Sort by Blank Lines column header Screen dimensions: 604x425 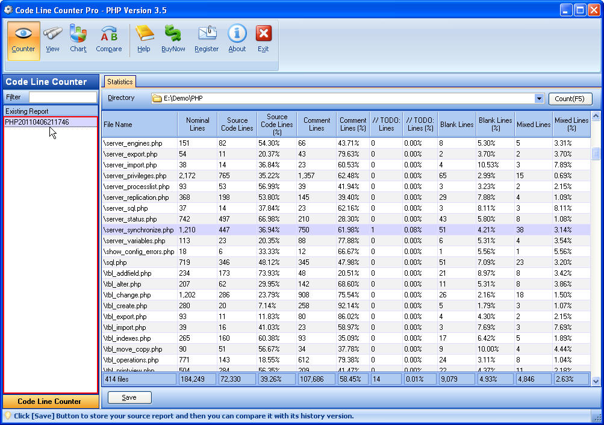457,125
